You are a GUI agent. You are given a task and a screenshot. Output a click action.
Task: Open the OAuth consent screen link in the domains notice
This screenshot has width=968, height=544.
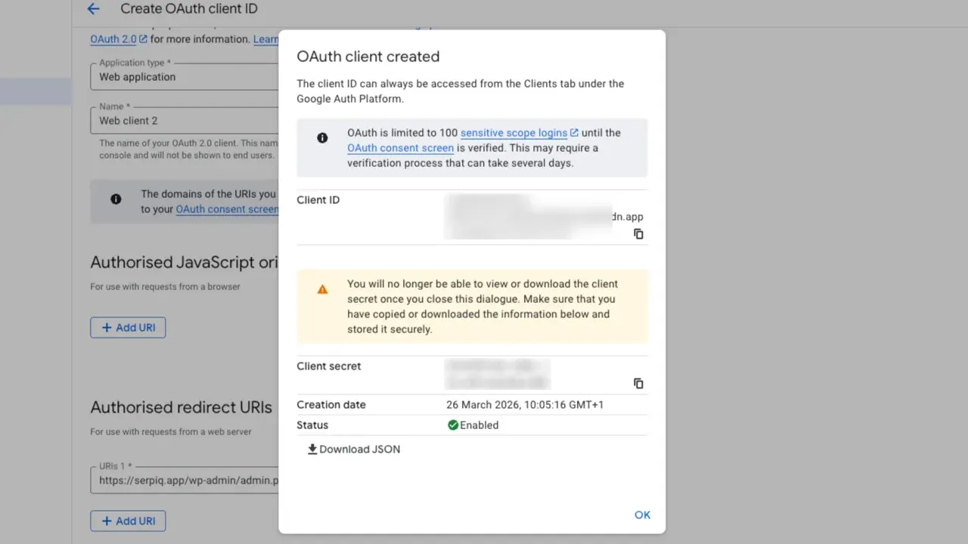click(x=227, y=209)
